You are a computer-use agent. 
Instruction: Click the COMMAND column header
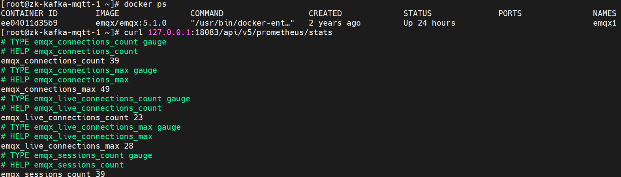tap(207, 13)
